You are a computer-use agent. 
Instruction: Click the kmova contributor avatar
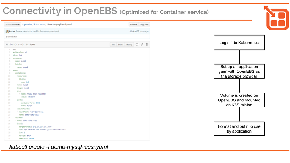coord(7,31)
